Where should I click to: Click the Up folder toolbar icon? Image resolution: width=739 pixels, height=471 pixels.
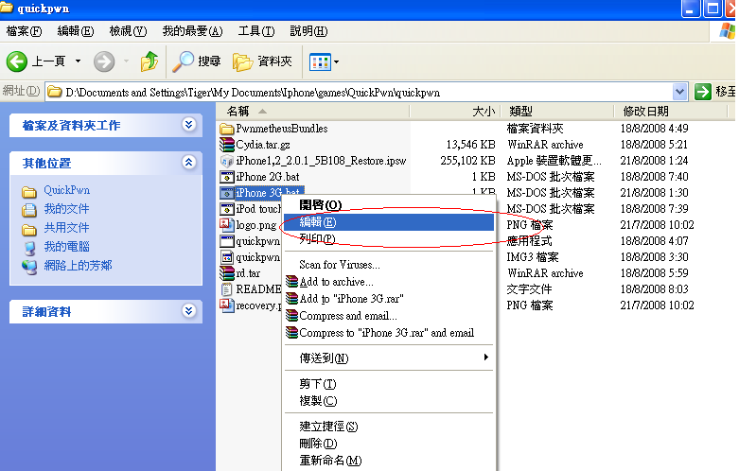click(150, 61)
